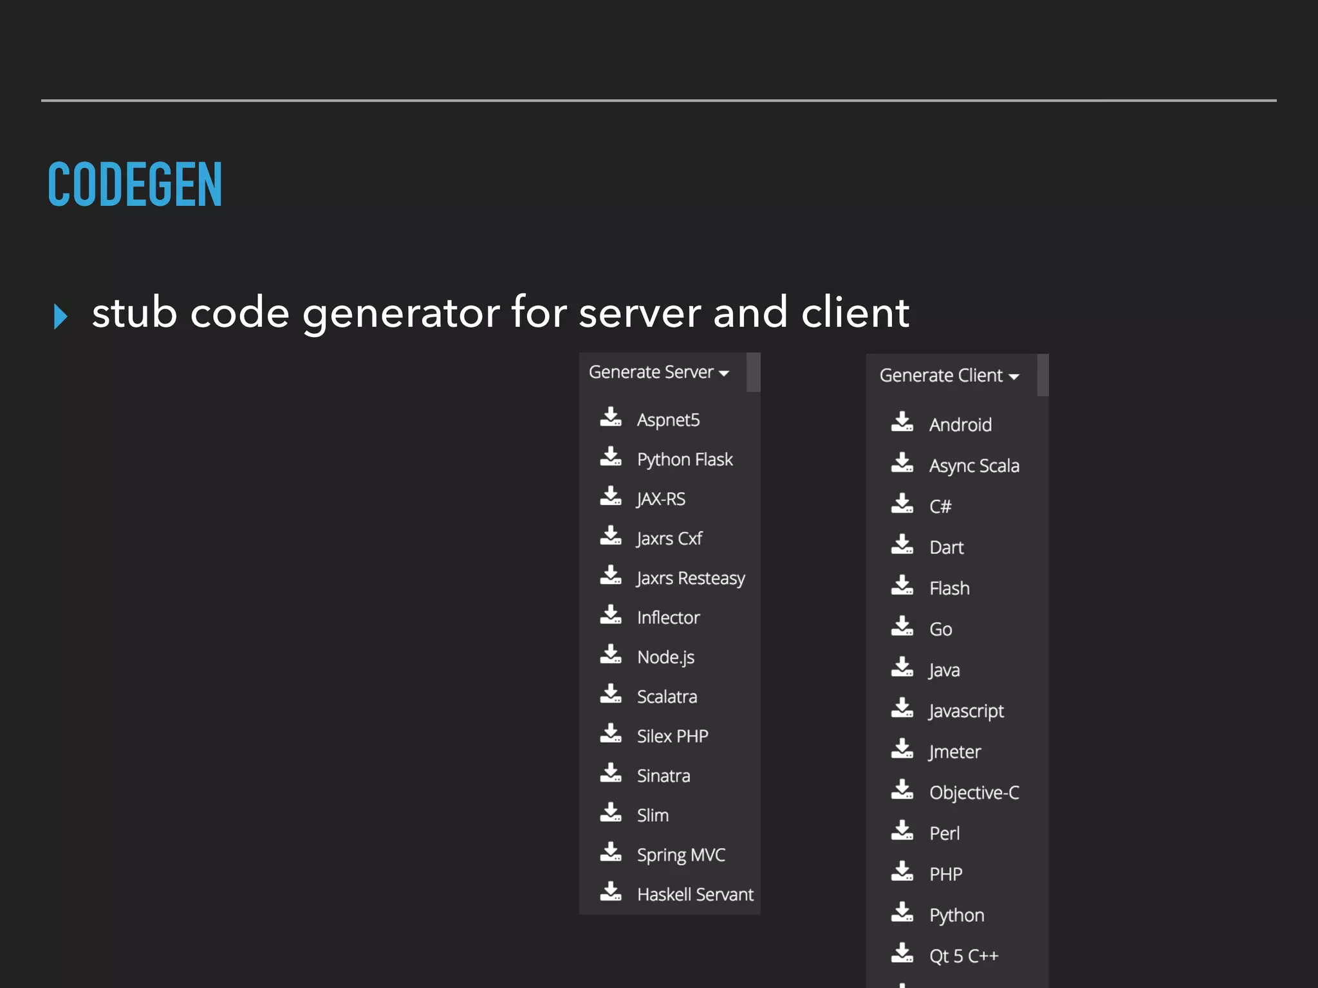1318x988 pixels.
Task: Click the CODEGEN slide title
Action: coord(135,185)
